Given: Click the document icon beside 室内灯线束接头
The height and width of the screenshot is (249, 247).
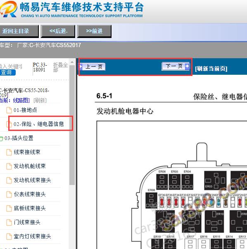Looking at the screenshot, I should pos(9,237).
